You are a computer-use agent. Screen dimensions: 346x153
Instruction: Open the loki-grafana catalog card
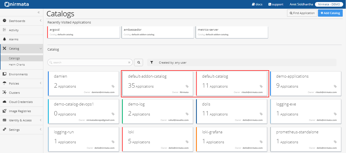[x=232, y=139]
